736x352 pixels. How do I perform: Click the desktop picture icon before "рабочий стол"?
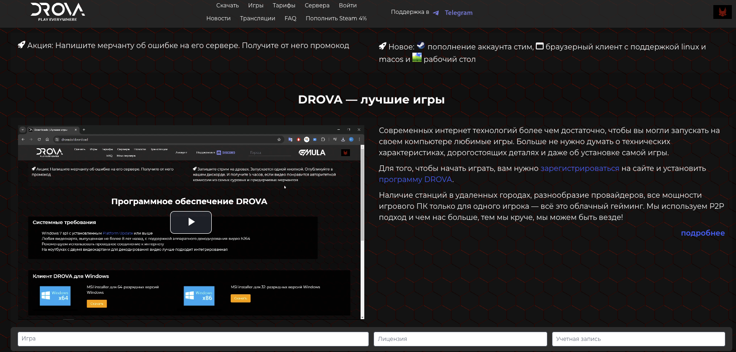click(417, 58)
